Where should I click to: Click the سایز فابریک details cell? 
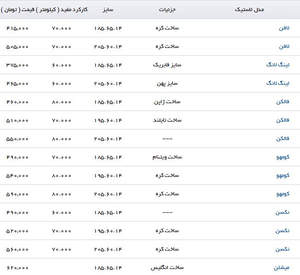pos(167,65)
